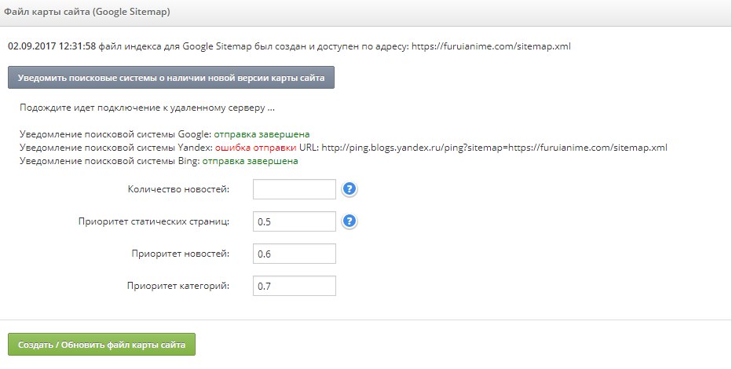Screen dimensions: 732x369
Task: Click the Yandex ping URL text
Action: 494,148
